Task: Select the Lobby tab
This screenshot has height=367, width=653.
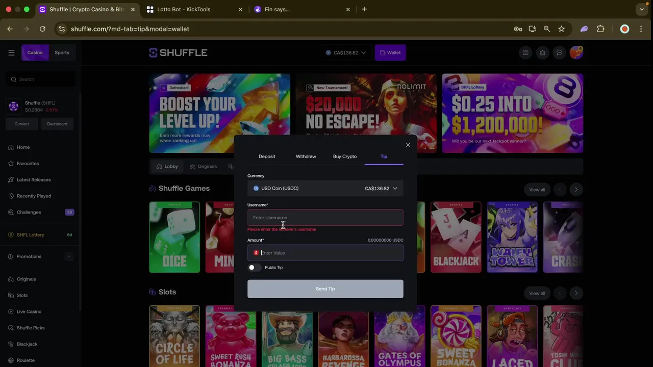Action: pos(167,167)
